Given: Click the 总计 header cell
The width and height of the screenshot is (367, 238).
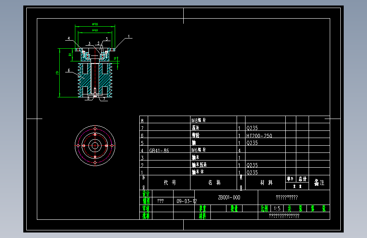Looking at the screenshot, I should coord(302,179).
